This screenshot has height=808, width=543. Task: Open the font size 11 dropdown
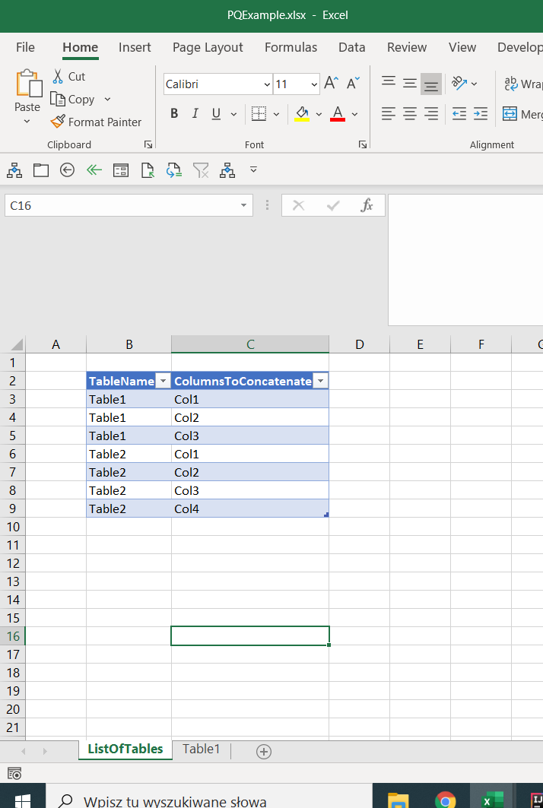314,84
